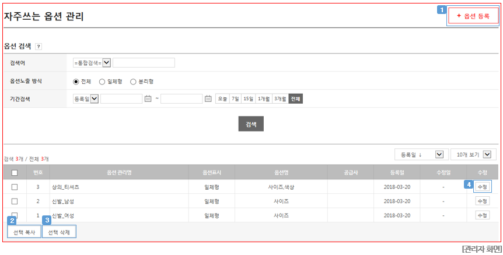The image size is (503, 255).
Task: Click the help icon next to 옵션 검색
Action: point(39,47)
